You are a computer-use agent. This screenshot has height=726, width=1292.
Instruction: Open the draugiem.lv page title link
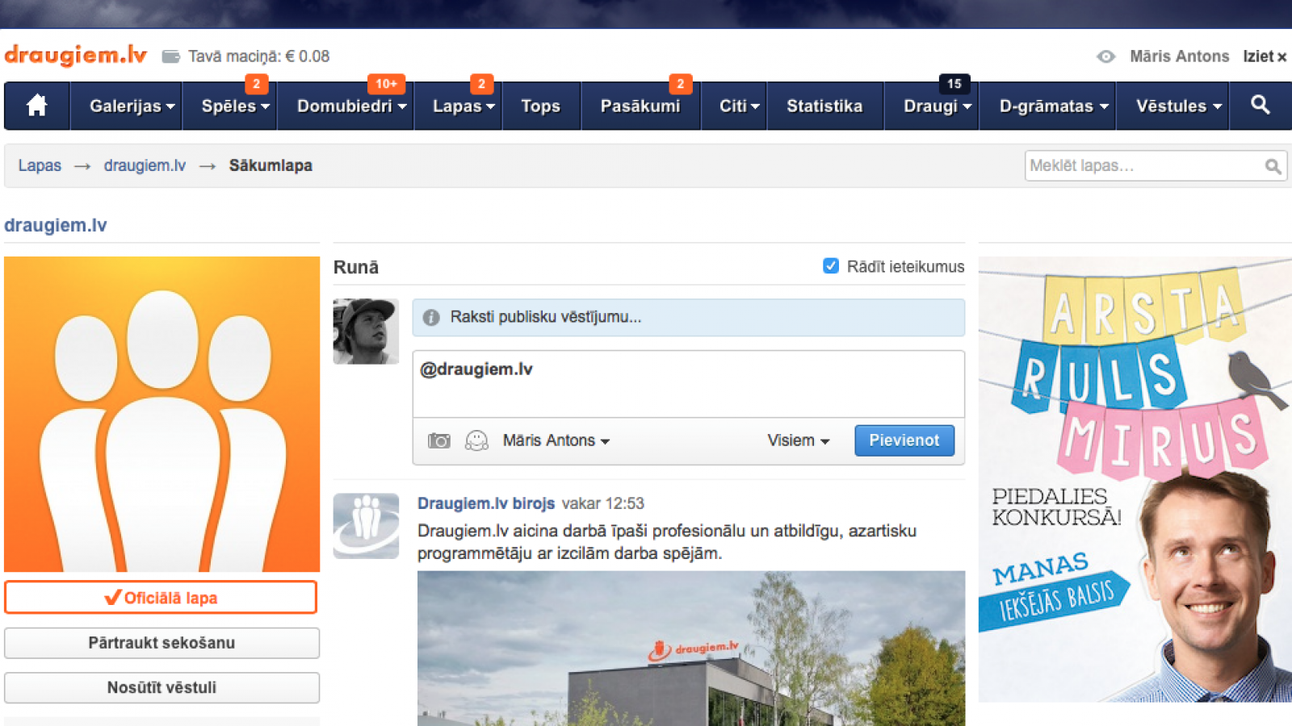(x=56, y=225)
